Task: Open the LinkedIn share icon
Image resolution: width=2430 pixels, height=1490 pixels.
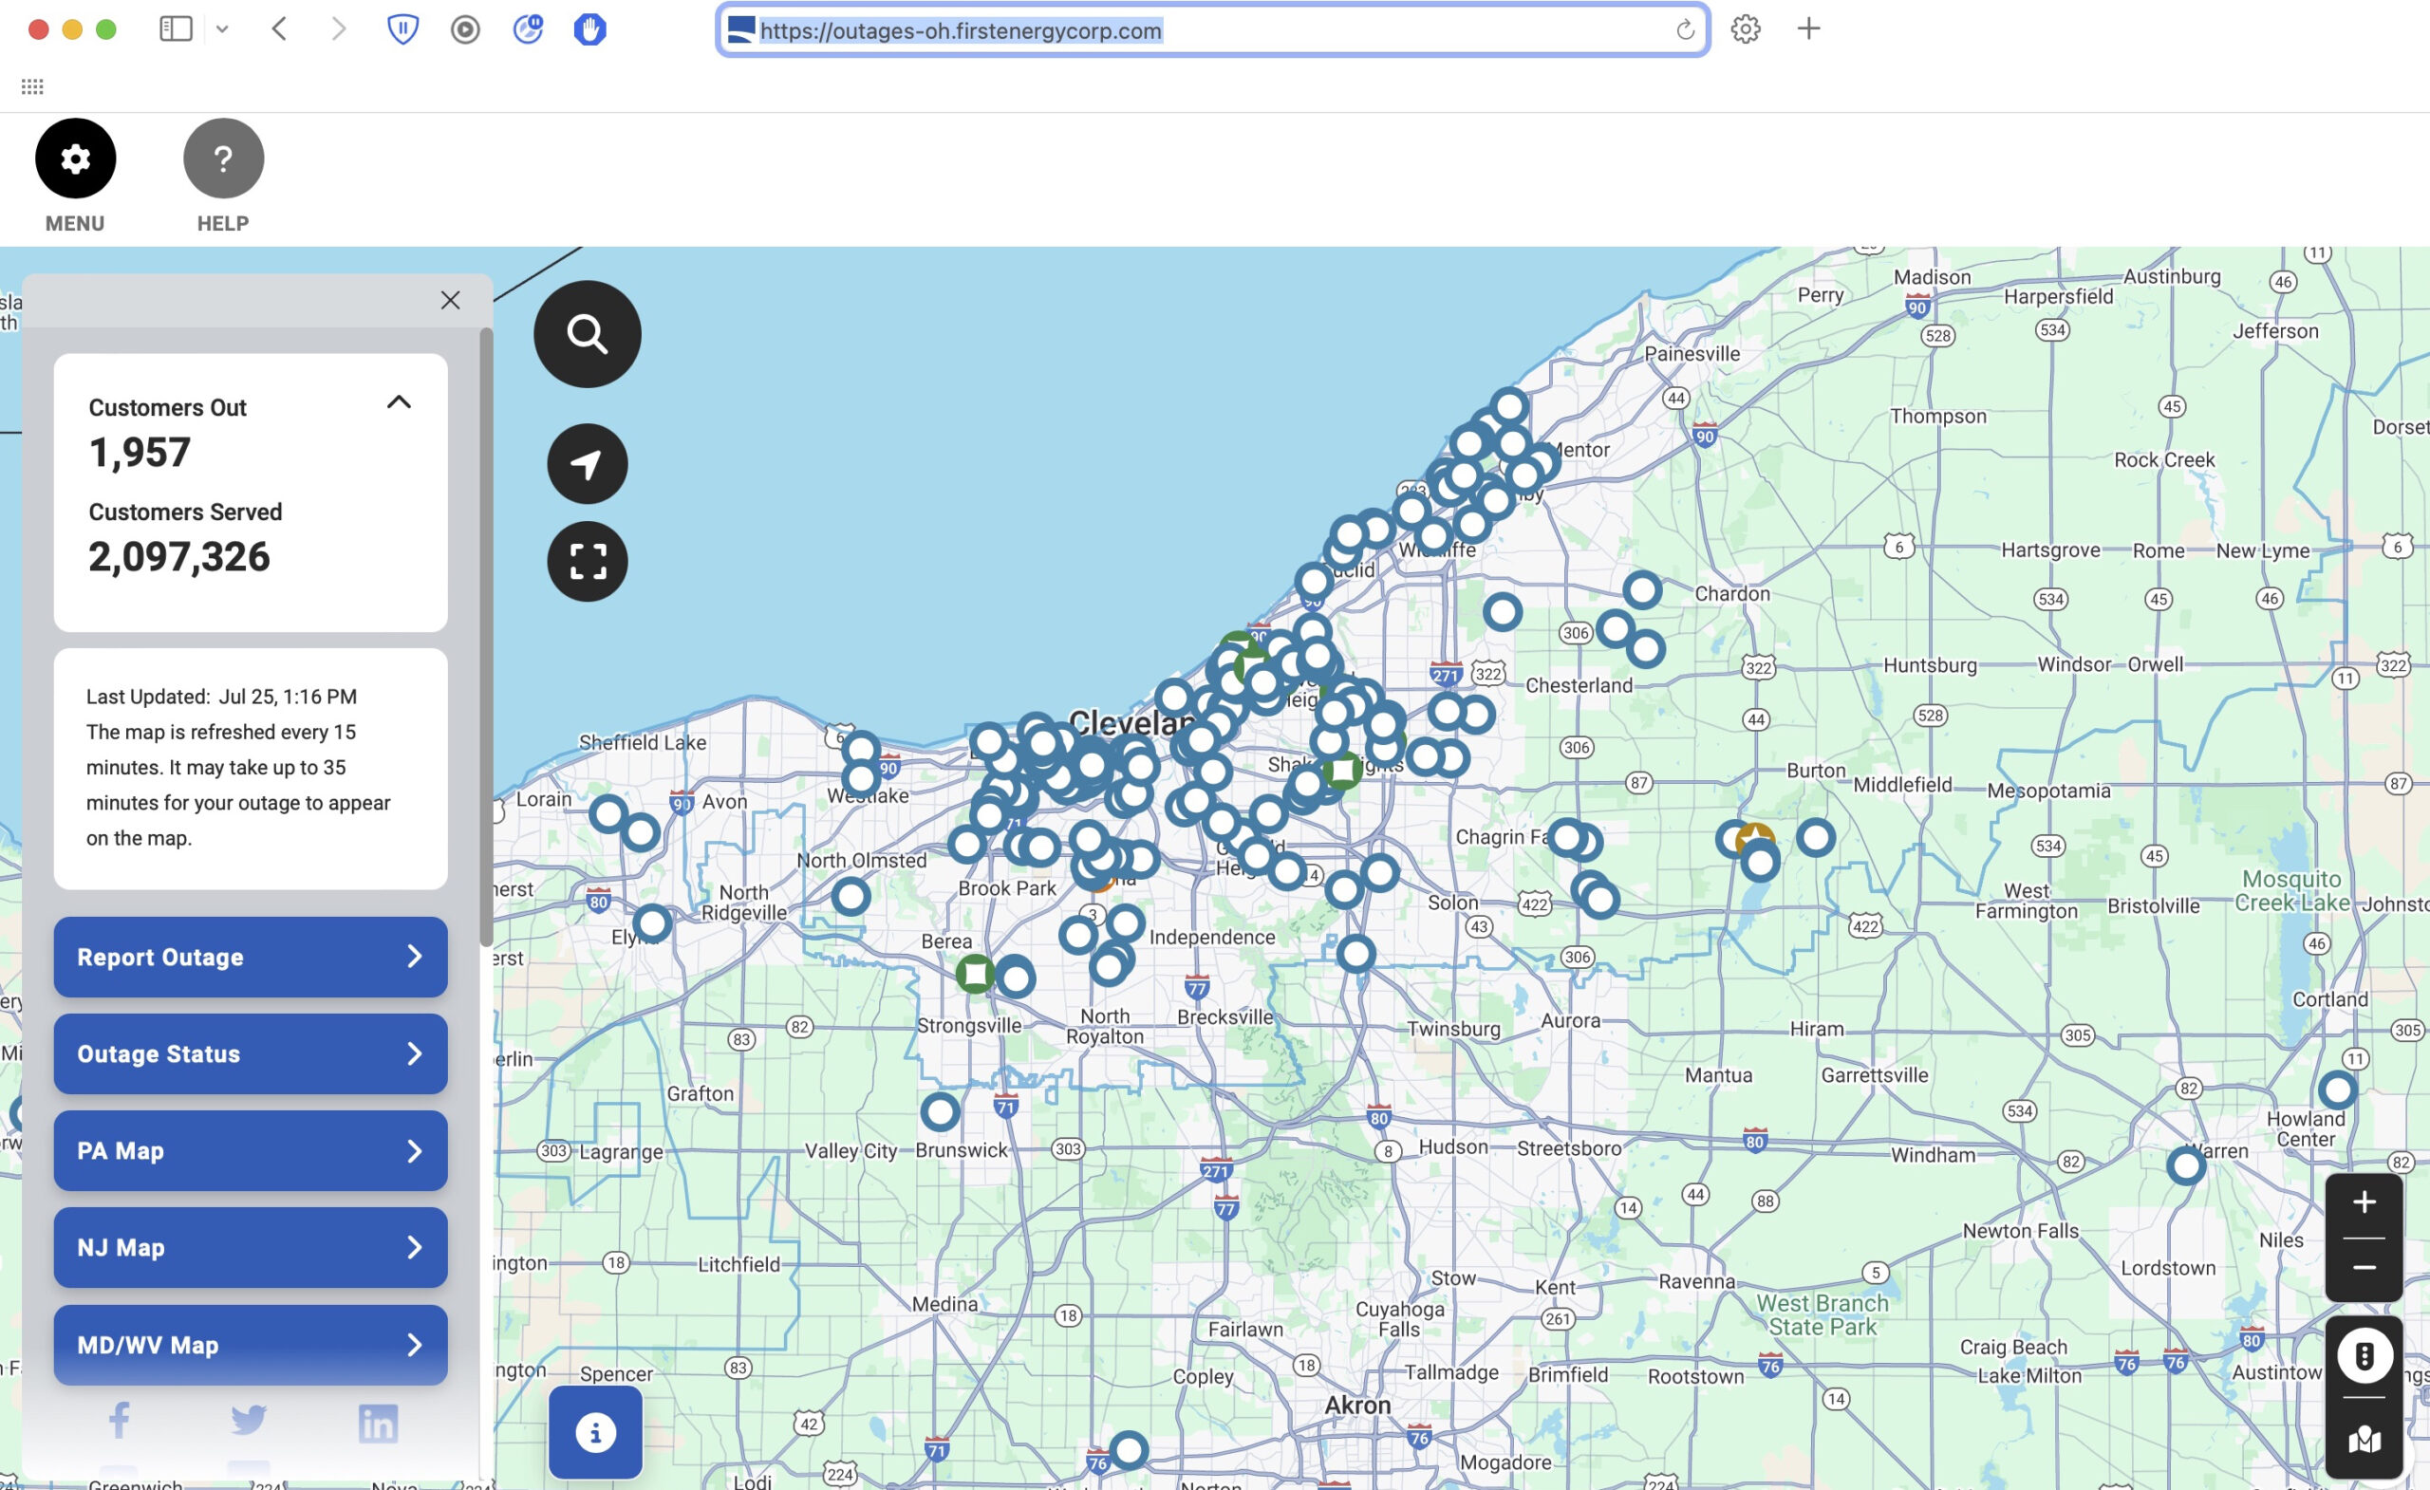Action: tap(378, 1423)
